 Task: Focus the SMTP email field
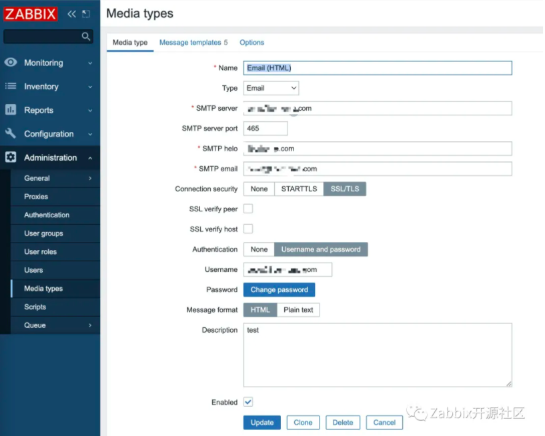tap(378, 169)
